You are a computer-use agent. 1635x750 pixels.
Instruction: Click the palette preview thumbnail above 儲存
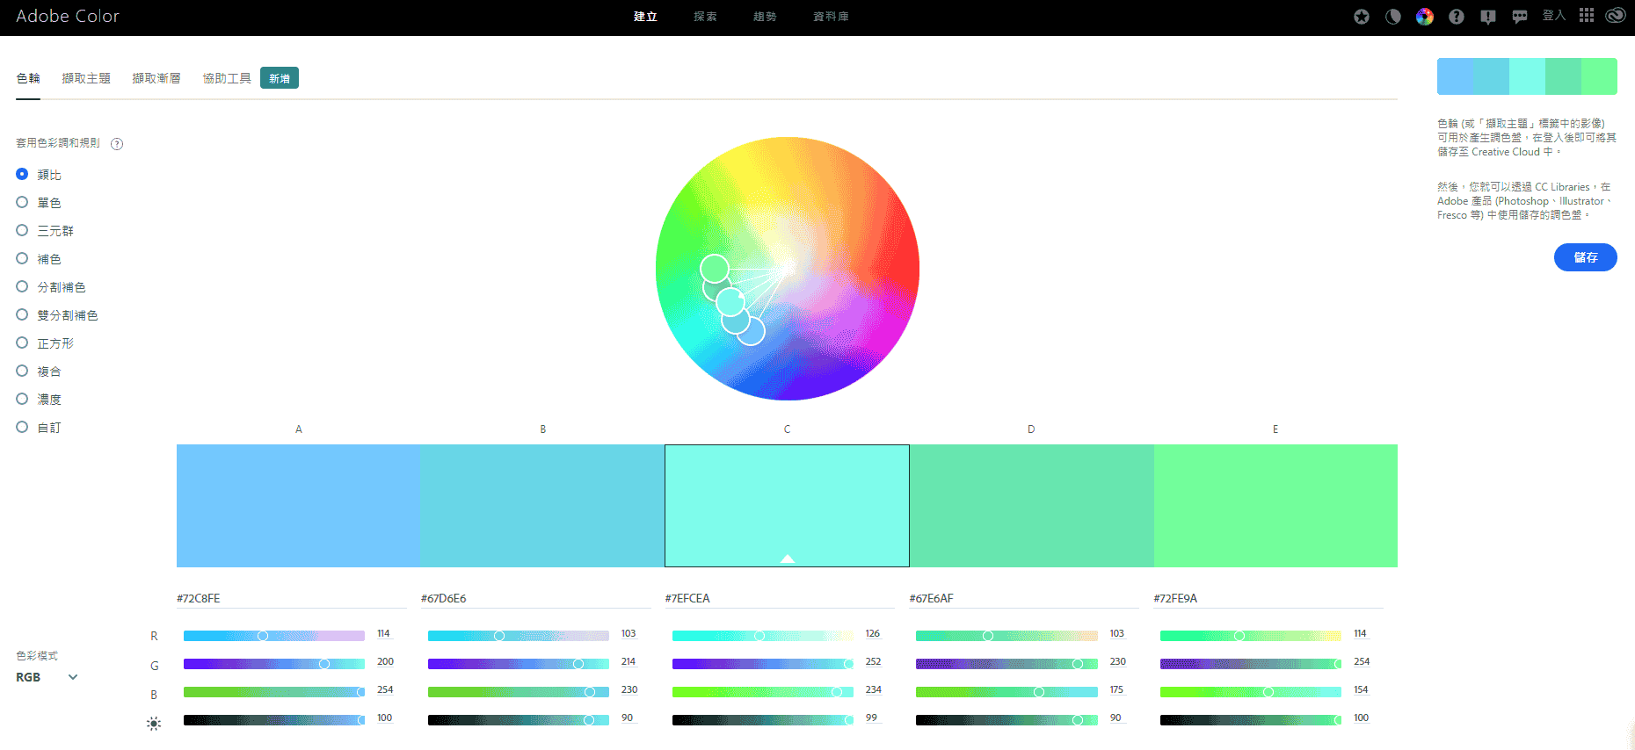(x=1527, y=76)
